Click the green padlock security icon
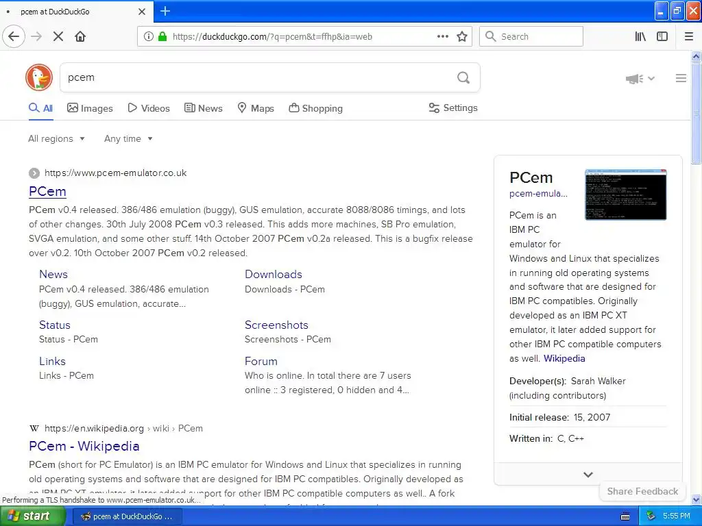The height and width of the screenshot is (526, 702). 162,36
